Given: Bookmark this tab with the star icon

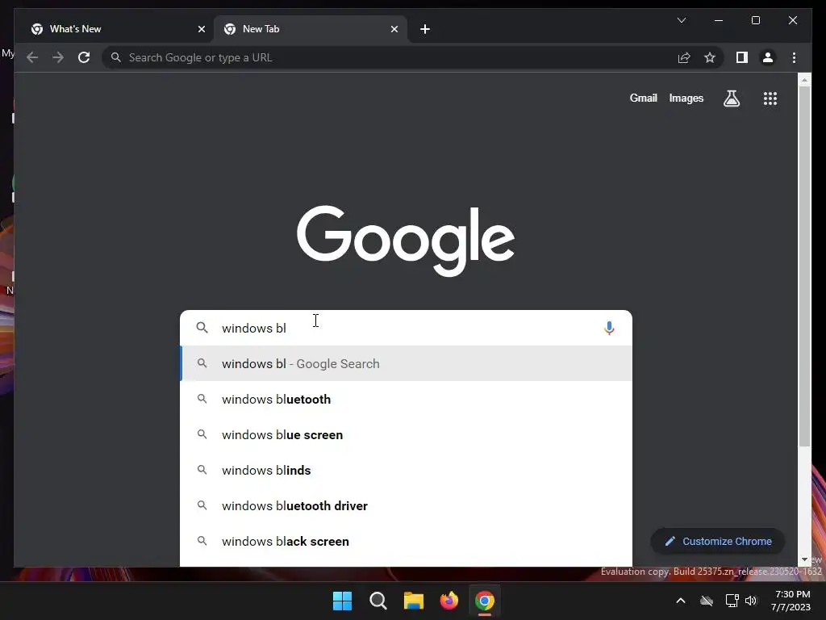Looking at the screenshot, I should pyautogui.click(x=710, y=57).
